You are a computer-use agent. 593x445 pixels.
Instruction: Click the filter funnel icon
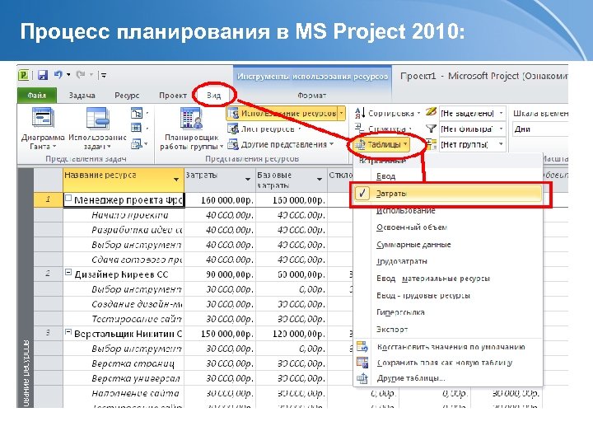point(431,129)
